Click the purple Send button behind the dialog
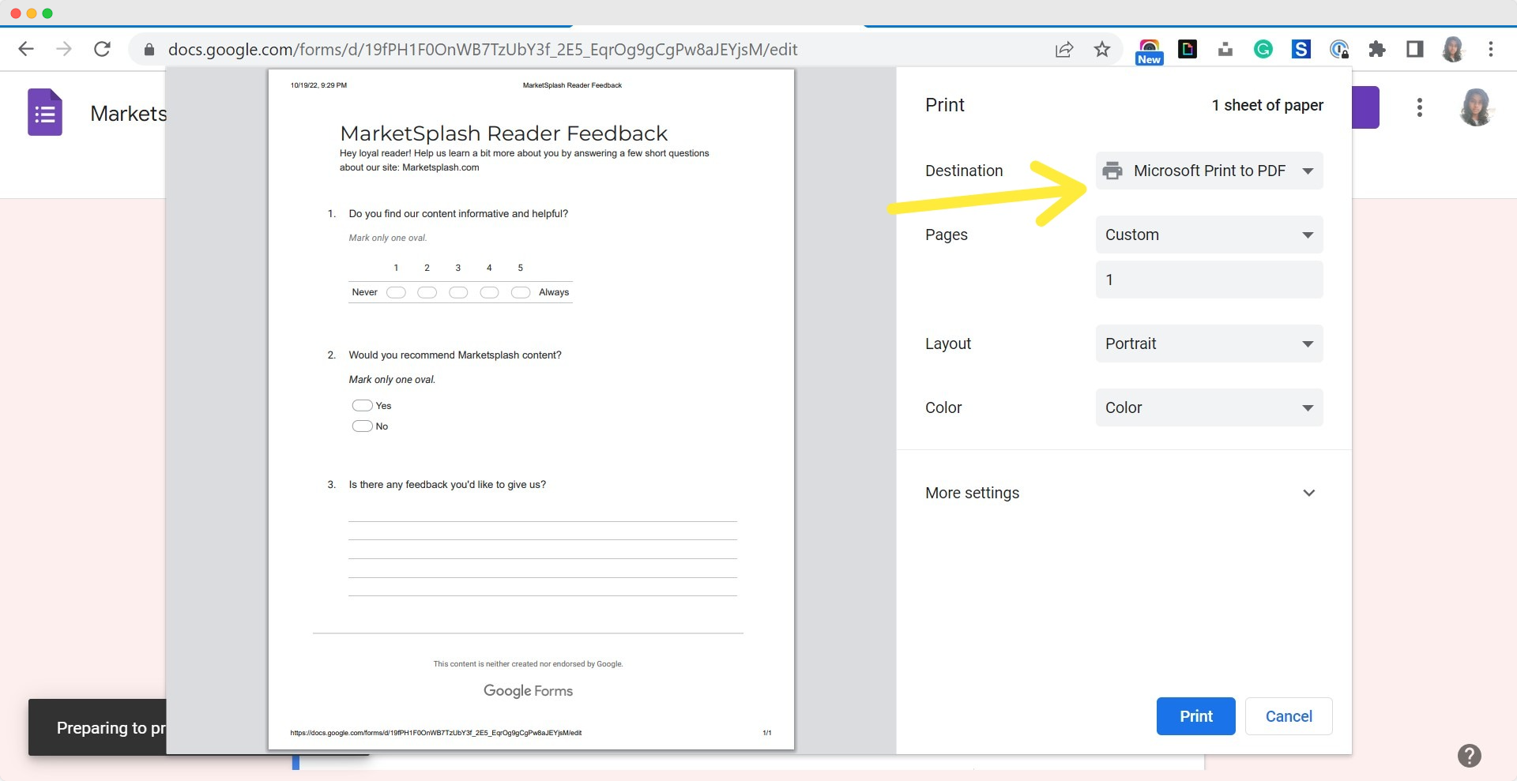 tap(1365, 107)
